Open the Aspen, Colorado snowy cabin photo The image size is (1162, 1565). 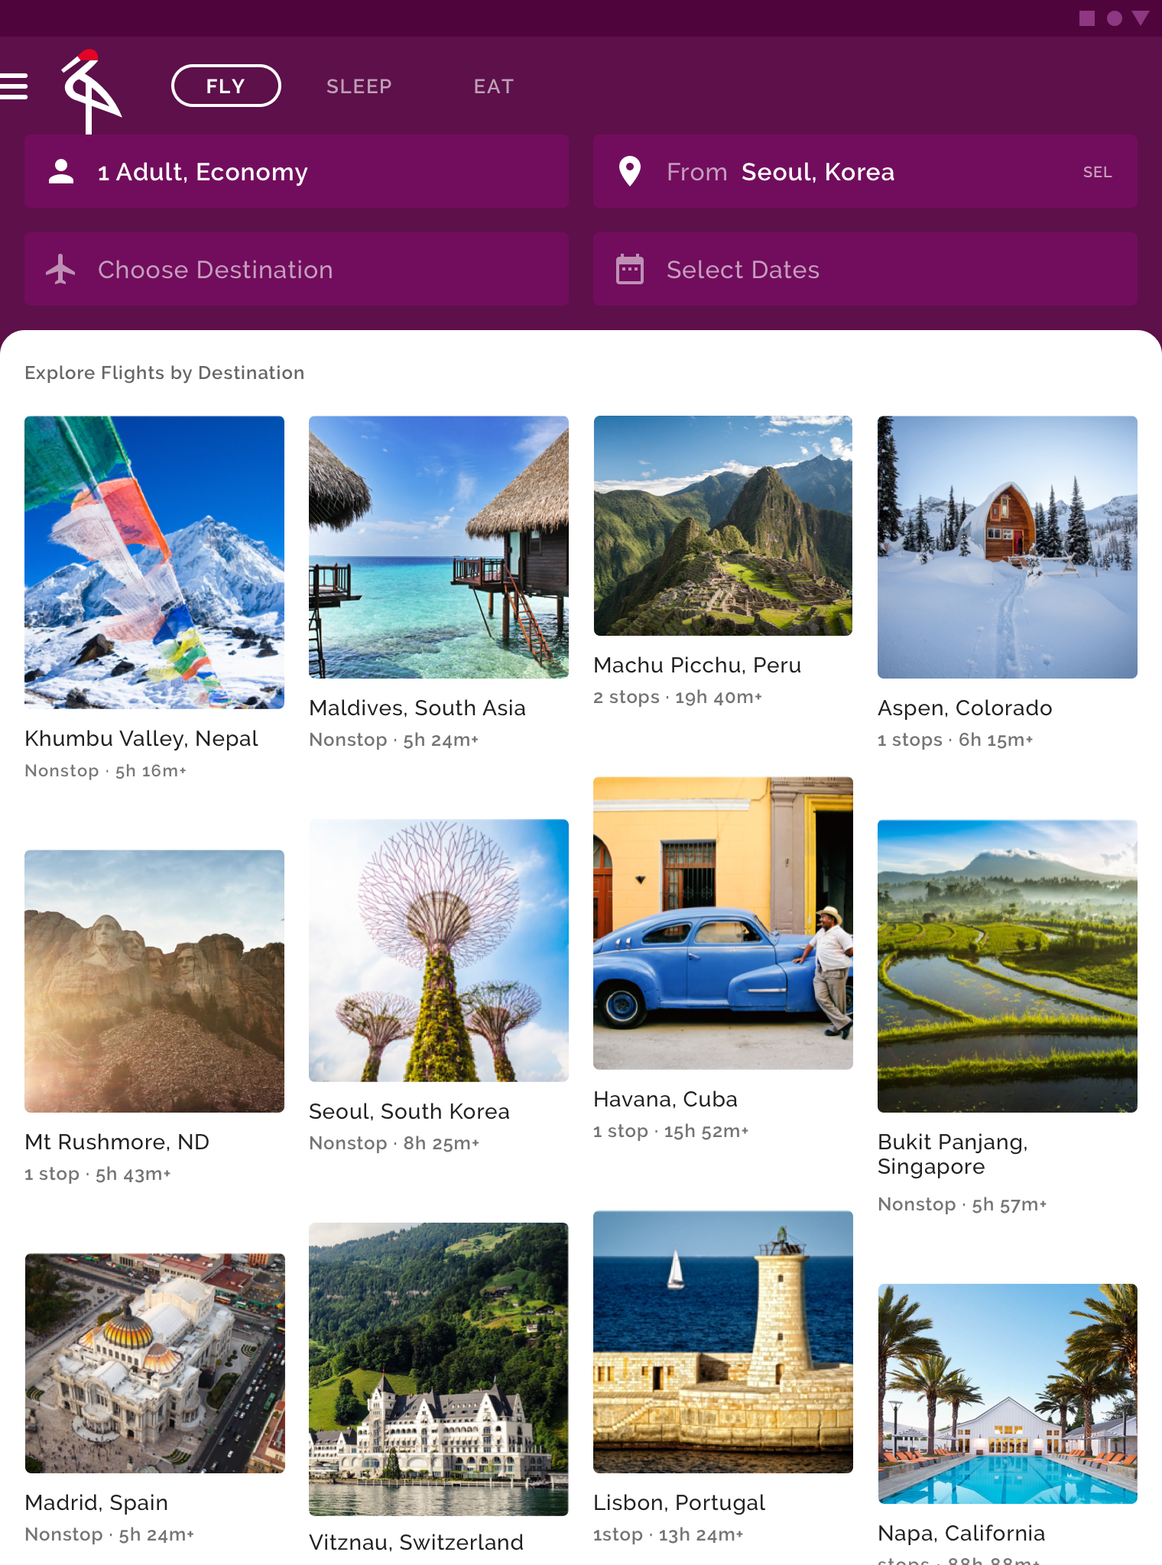[x=1007, y=546]
